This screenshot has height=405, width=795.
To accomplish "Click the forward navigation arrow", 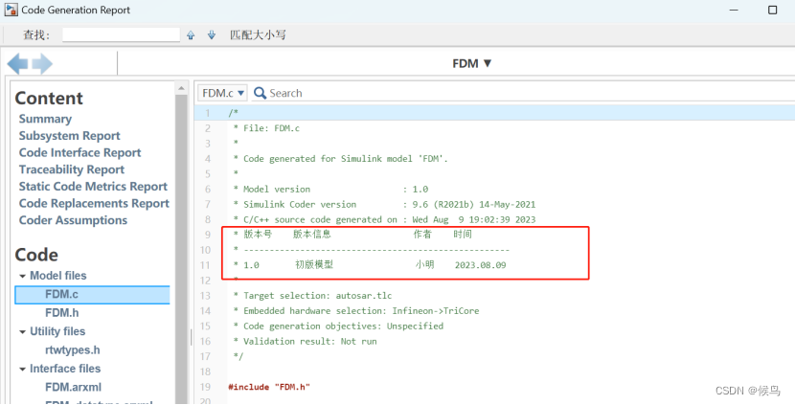I will pyautogui.click(x=42, y=64).
